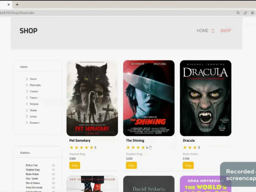Viewport: 256px width, 192px height.
Task: Click the share page icon in address bar
Action: [x=245, y=13]
